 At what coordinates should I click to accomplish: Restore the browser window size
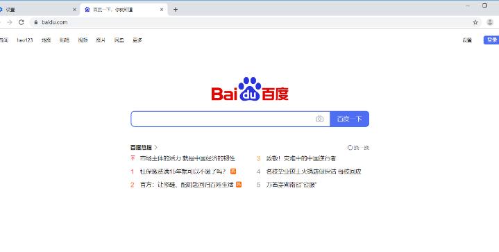pyautogui.click(x=484, y=6)
